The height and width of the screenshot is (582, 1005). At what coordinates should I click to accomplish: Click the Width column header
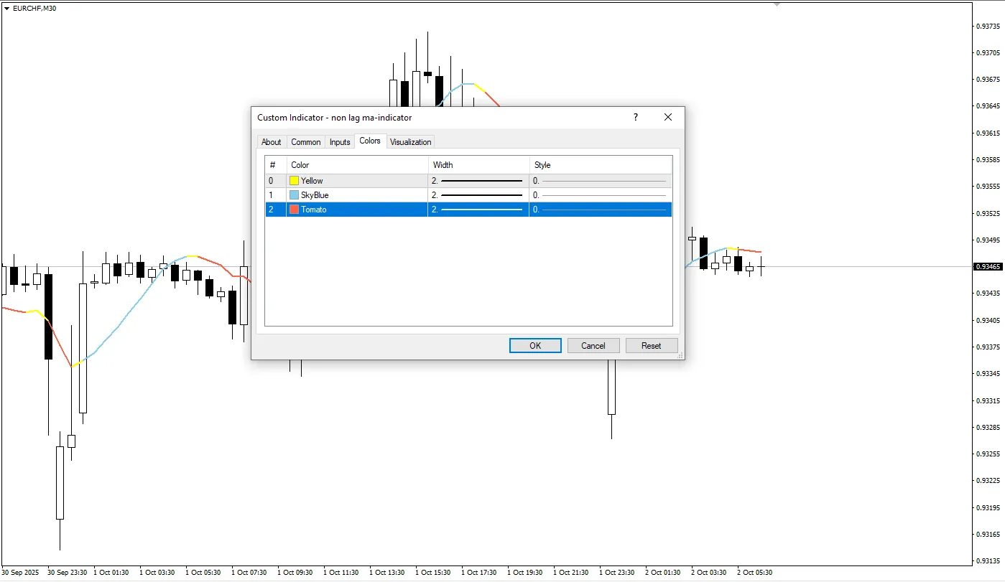478,165
